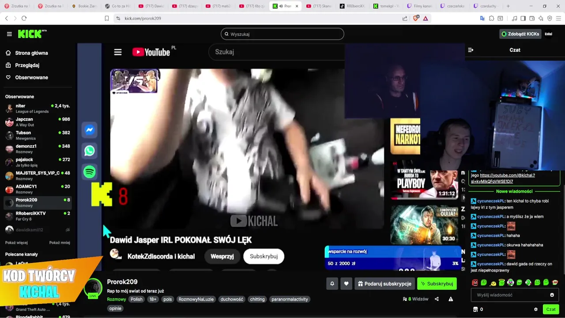Screen dimensions: 565x318
Task: Click the notification bell icon for Prorok209
Action: coord(332,284)
